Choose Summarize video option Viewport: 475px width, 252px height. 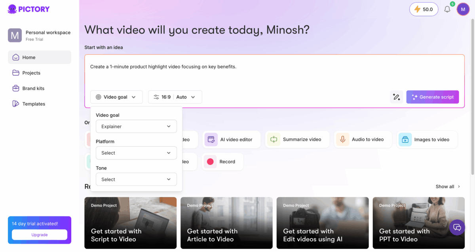point(297,139)
